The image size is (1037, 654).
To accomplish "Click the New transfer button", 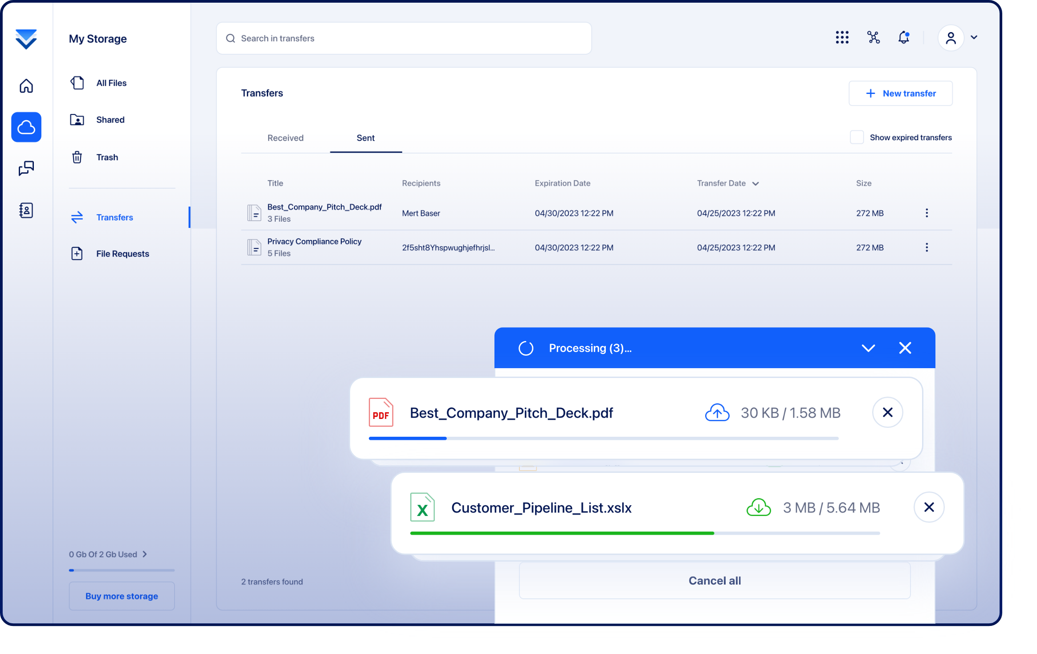I will pyautogui.click(x=900, y=93).
